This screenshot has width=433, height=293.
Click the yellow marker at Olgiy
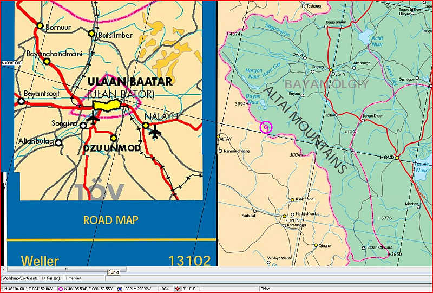coord(331,70)
